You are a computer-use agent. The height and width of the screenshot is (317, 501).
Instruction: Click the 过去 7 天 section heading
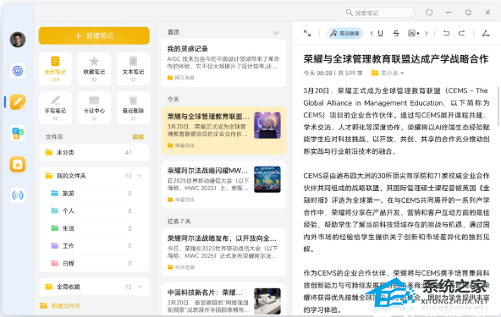coord(179,221)
